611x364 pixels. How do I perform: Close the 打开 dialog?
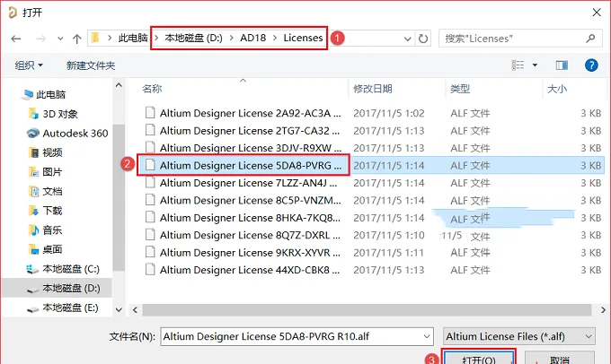pos(597,13)
